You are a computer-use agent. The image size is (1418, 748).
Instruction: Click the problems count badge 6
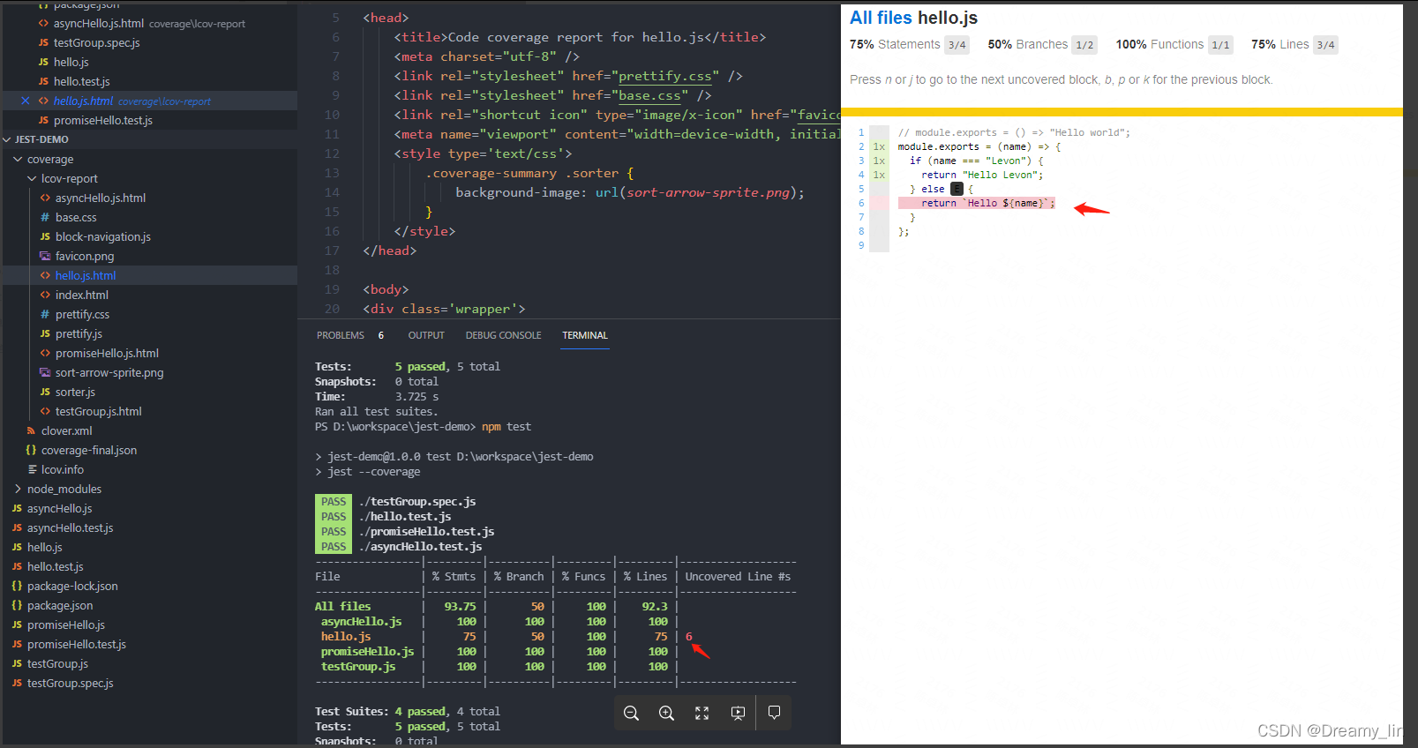381,335
